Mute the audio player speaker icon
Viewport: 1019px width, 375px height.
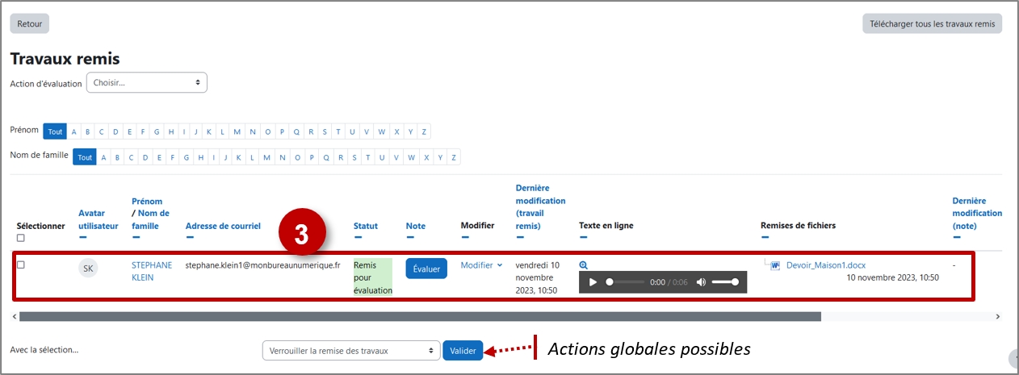(x=701, y=282)
